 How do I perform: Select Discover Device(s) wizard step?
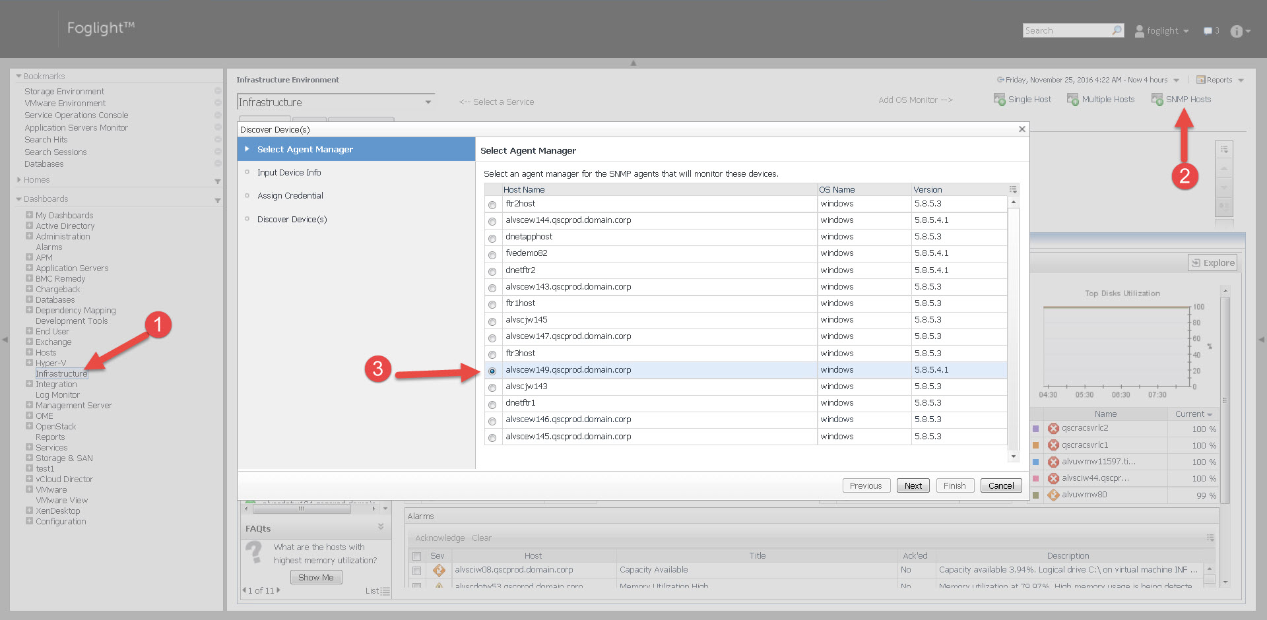tap(292, 219)
